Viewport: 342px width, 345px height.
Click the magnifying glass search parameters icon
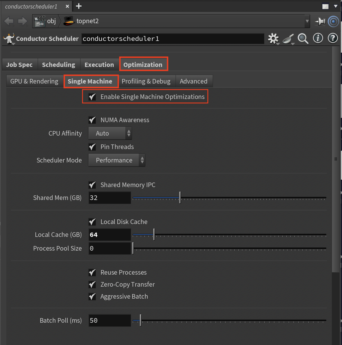303,38
